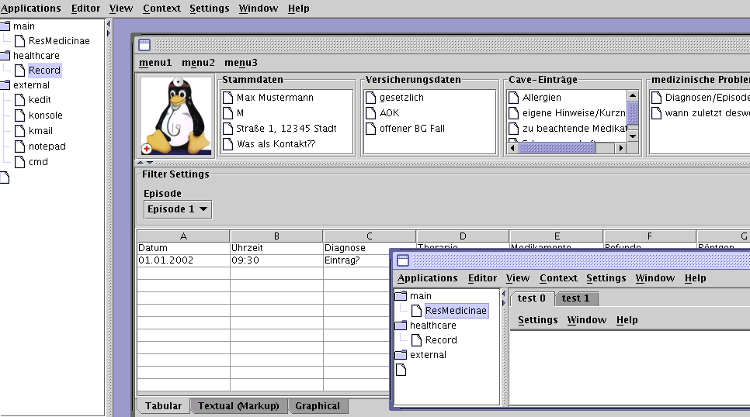The image size is (750, 417).
Task: Click the kedit document icon in tree
Action: (x=20, y=100)
